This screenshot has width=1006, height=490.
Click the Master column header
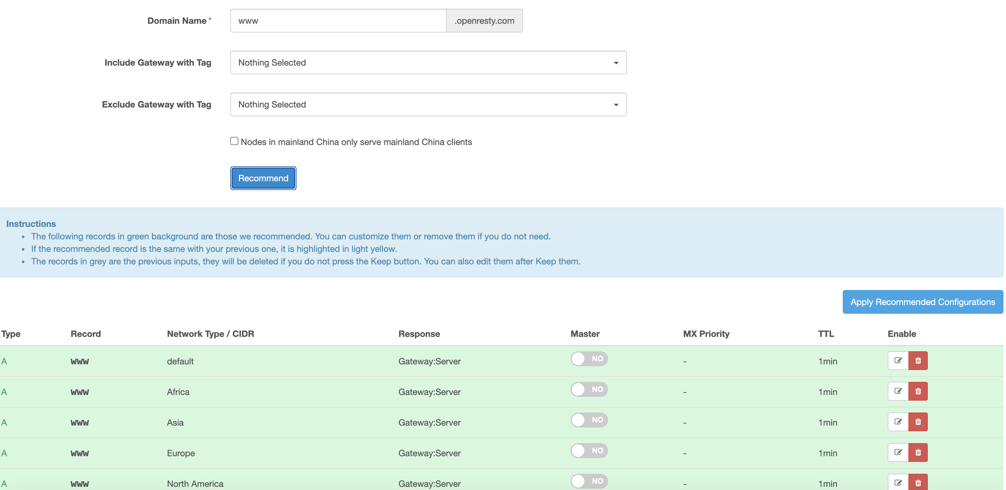[x=585, y=334]
